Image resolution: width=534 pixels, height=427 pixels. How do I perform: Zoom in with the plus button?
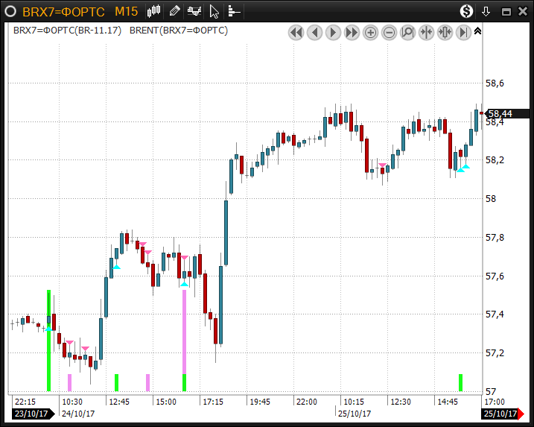click(x=370, y=32)
